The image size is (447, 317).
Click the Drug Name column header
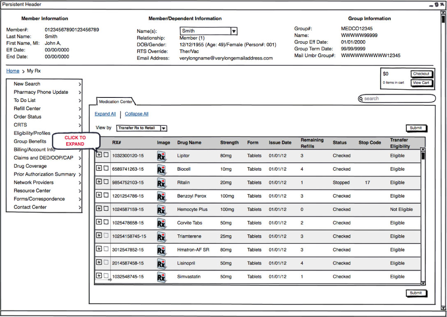click(x=189, y=143)
